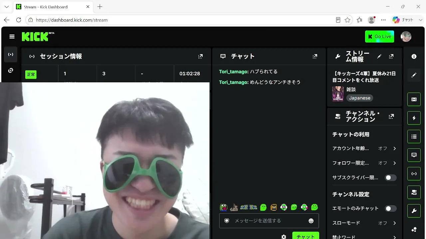Toggle subscriber-only chat switch
426x239 pixels.
point(391,178)
